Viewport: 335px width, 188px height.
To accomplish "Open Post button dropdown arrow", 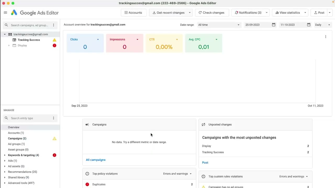I will (330, 13).
